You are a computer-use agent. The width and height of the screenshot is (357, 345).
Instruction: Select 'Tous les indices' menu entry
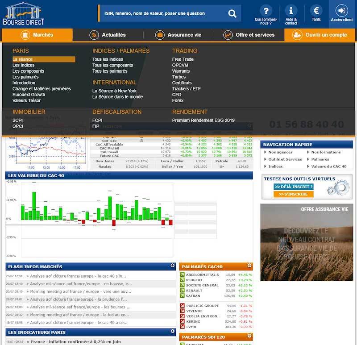(108, 59)
